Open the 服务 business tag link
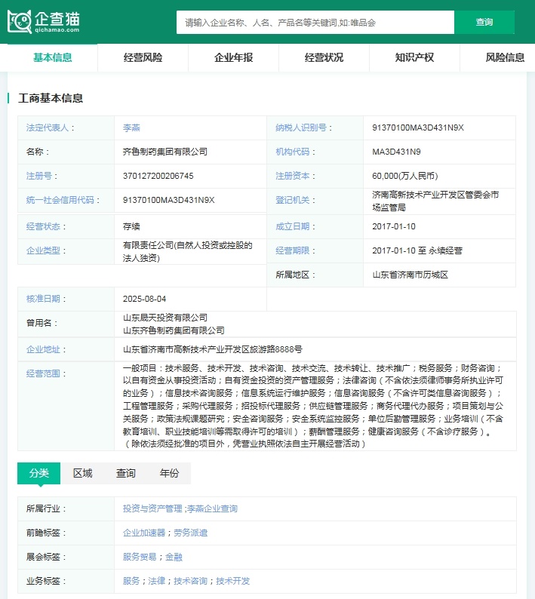The image size is (535, 599). (131, 581)
